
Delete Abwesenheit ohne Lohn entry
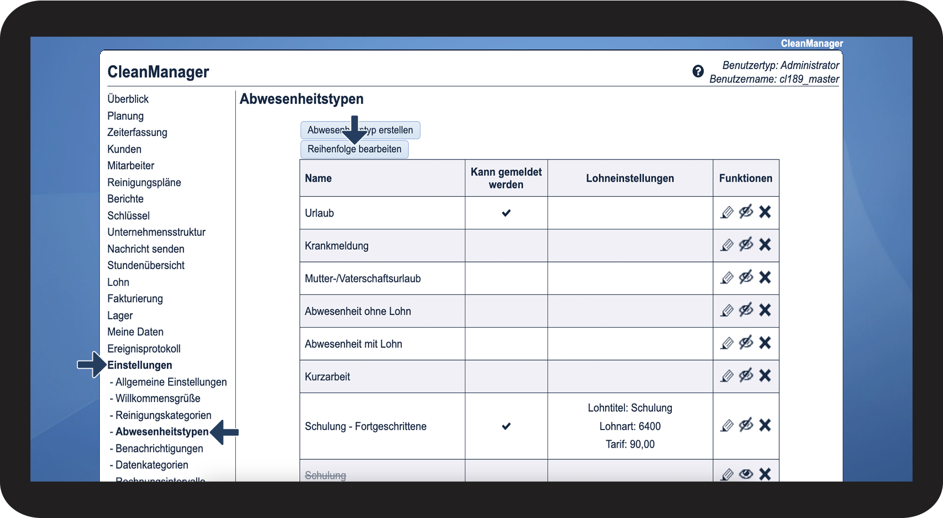pos(765,310)
